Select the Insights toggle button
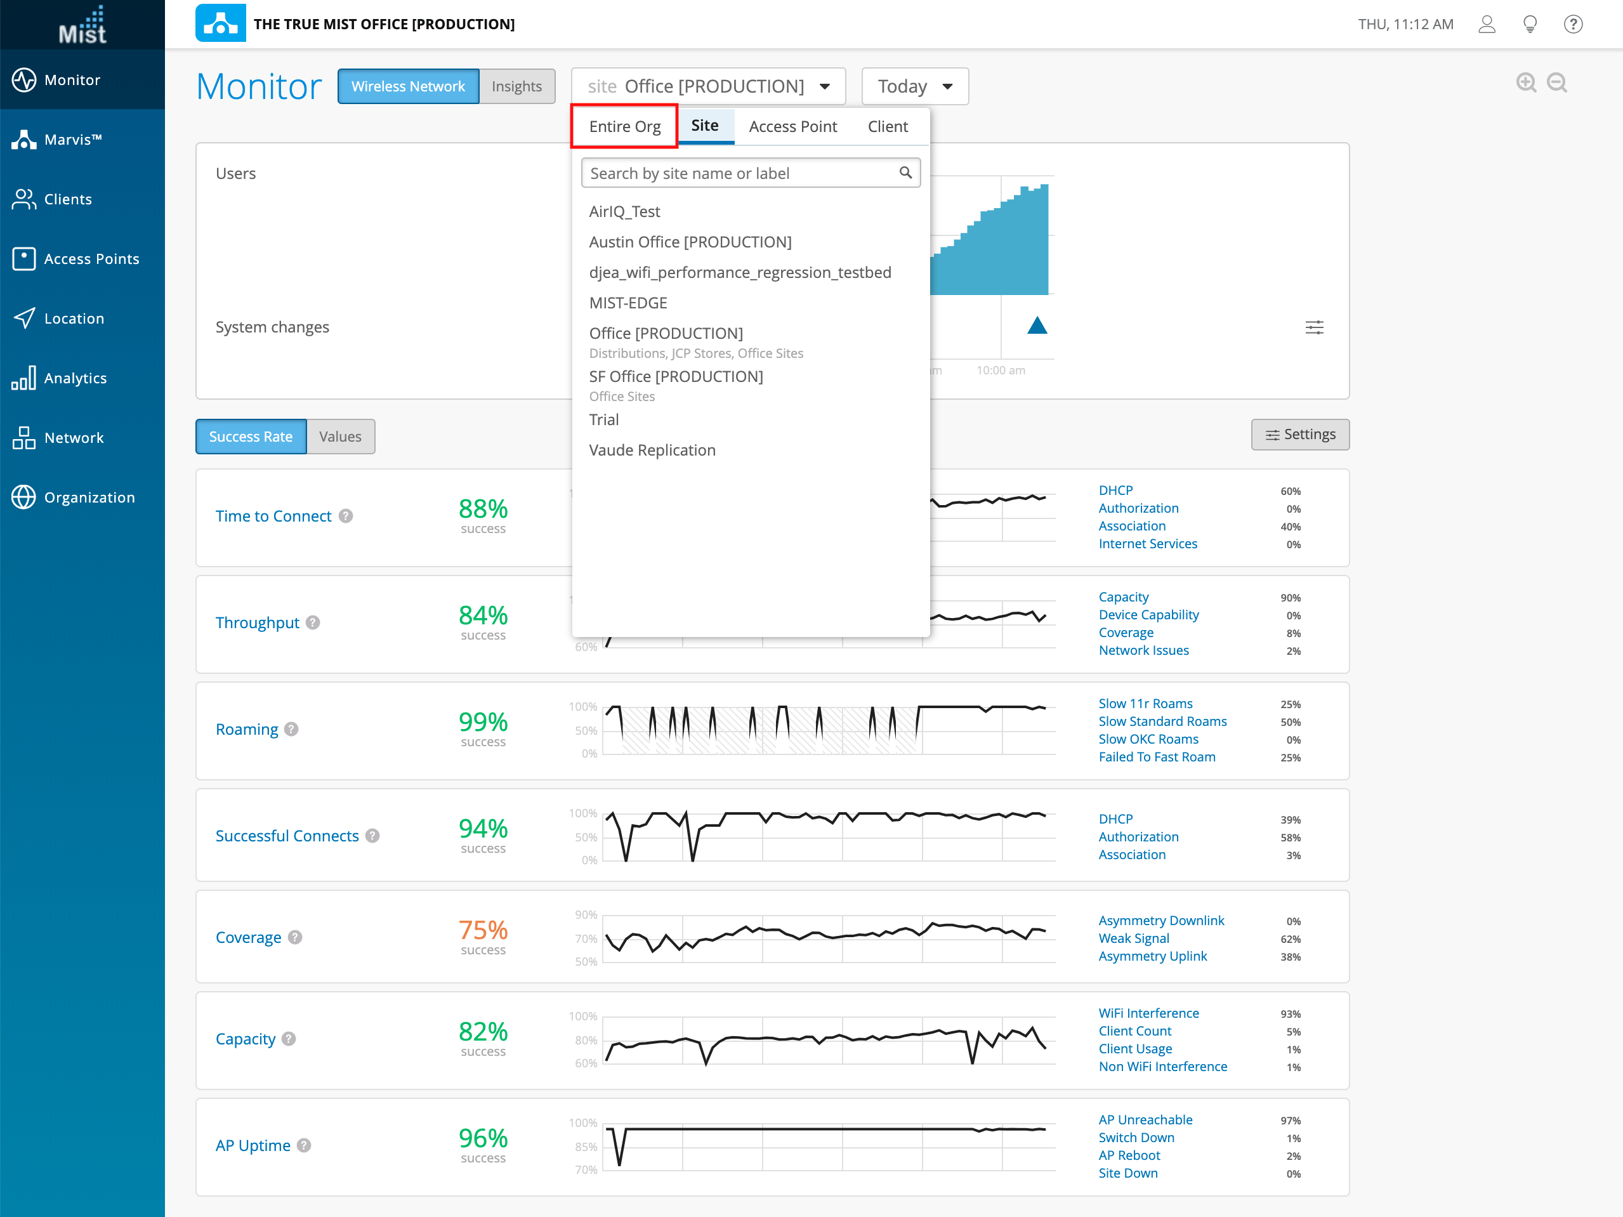 516,86
